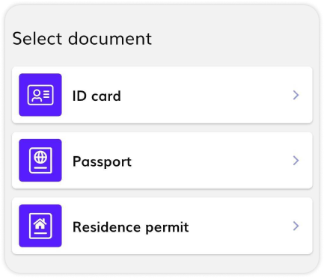The width and height of the screenshot is (324, 278).
Task: Open ID card using its right chevron
Action: 296,95
